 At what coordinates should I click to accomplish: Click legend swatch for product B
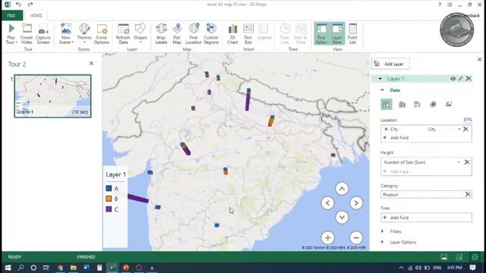click(109, 199)
